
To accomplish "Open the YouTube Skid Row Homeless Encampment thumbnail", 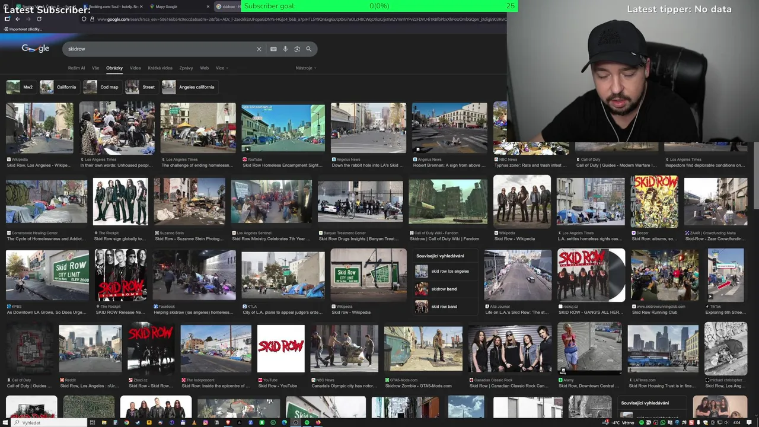I will [x=283, y=128].
